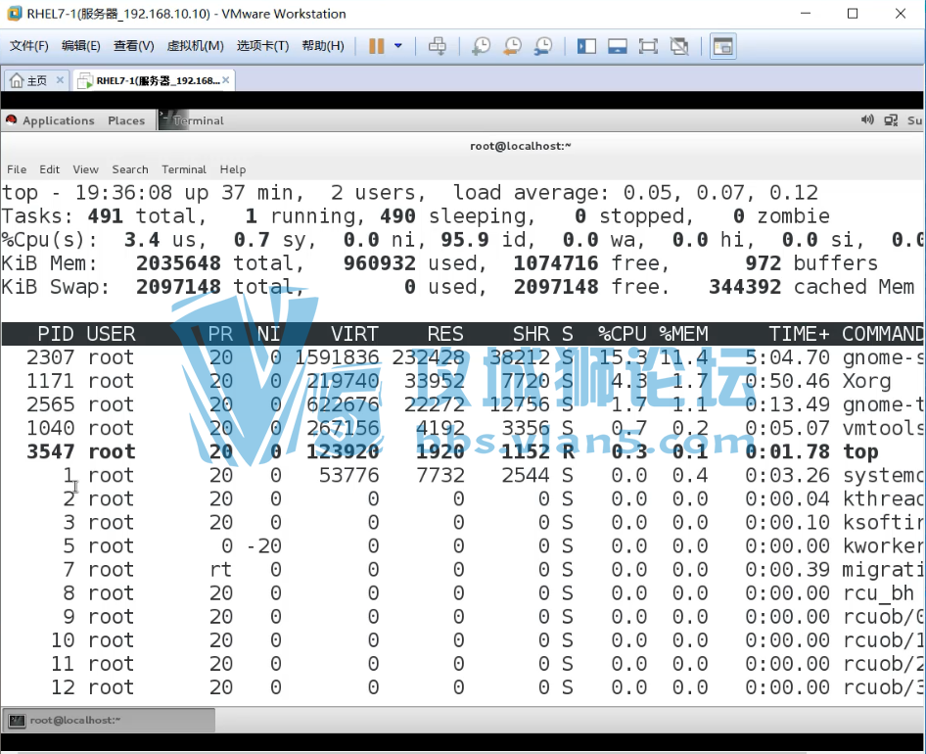Screen dimensions: 926x754
Task: Open the terminal Search menu
Action: tap(130, 169)
